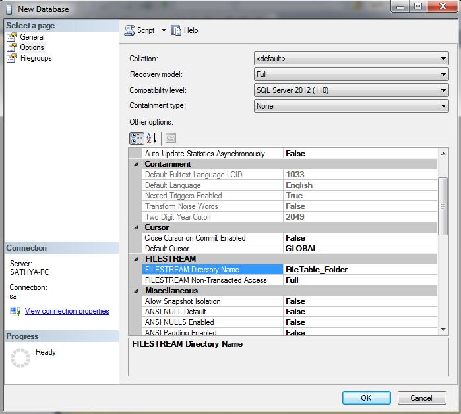461x414 pixels.
Task: Click Full value of Non-Transacted Access
Action: click(360, 280)
